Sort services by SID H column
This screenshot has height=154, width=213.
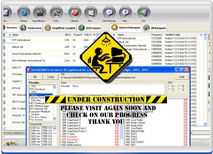point(68,35)
